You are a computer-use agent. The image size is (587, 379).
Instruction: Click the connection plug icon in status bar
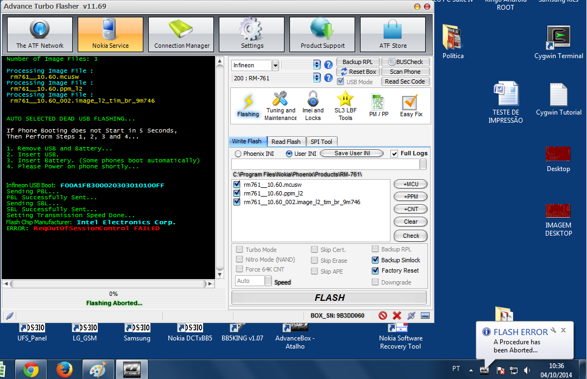pyautogui.click(x=411, y=315)
